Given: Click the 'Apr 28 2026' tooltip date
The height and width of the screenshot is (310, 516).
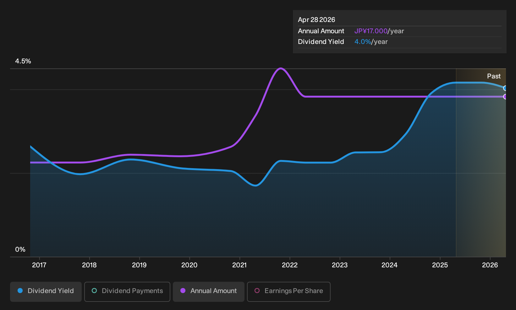Looking at the screenshot, I should pyautogui.click(x=316, y=20).
